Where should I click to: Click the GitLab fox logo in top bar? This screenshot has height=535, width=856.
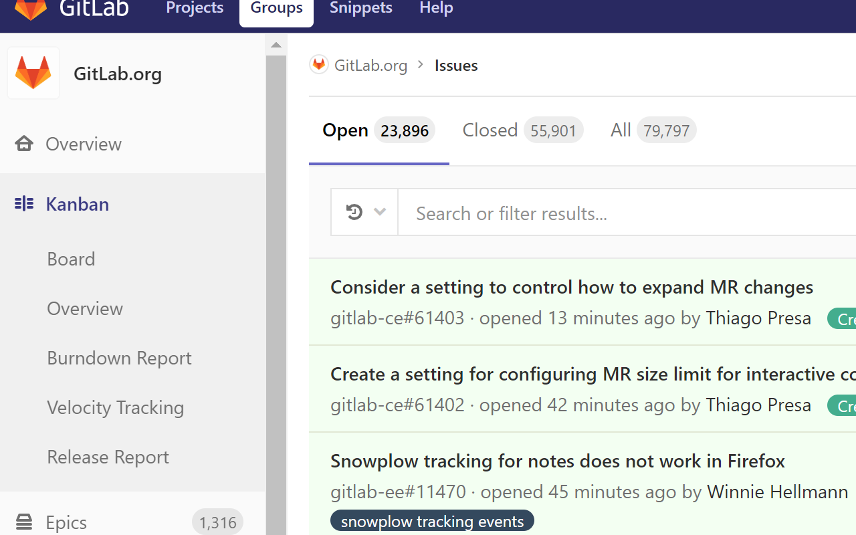point(31,9)
